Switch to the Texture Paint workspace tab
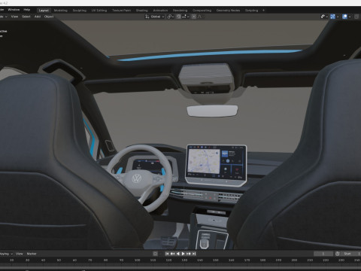 click(x=121, y=11)
